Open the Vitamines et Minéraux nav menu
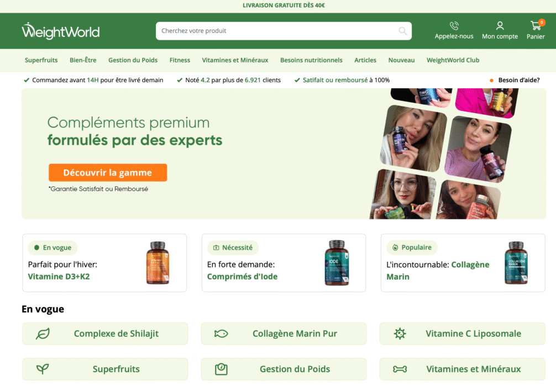556x386 pixels. 235,60
